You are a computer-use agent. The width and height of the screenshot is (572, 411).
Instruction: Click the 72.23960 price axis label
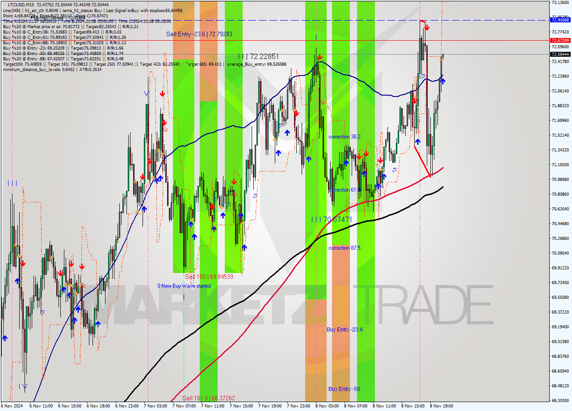560,76
